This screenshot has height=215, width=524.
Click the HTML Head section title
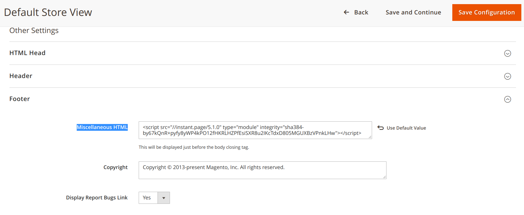pos(27,53)
